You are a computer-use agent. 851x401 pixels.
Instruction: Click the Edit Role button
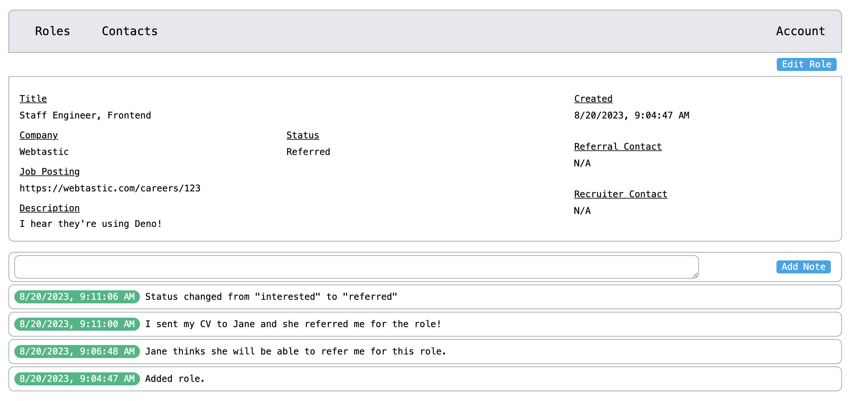point(806,64)
